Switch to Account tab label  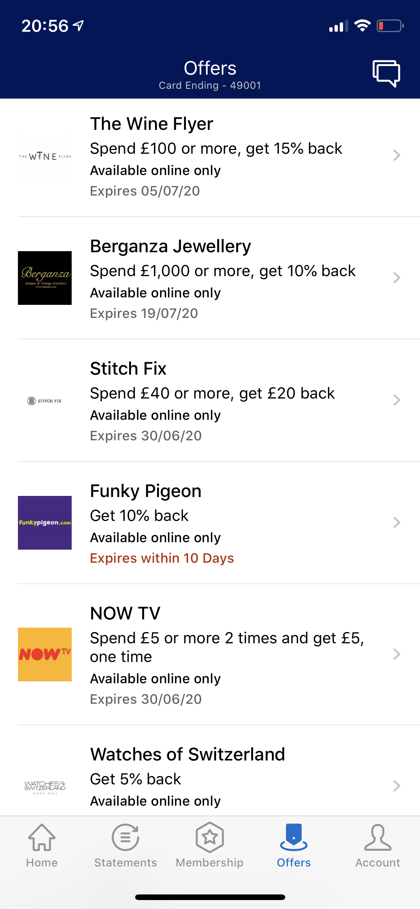(x=377, y=863)
